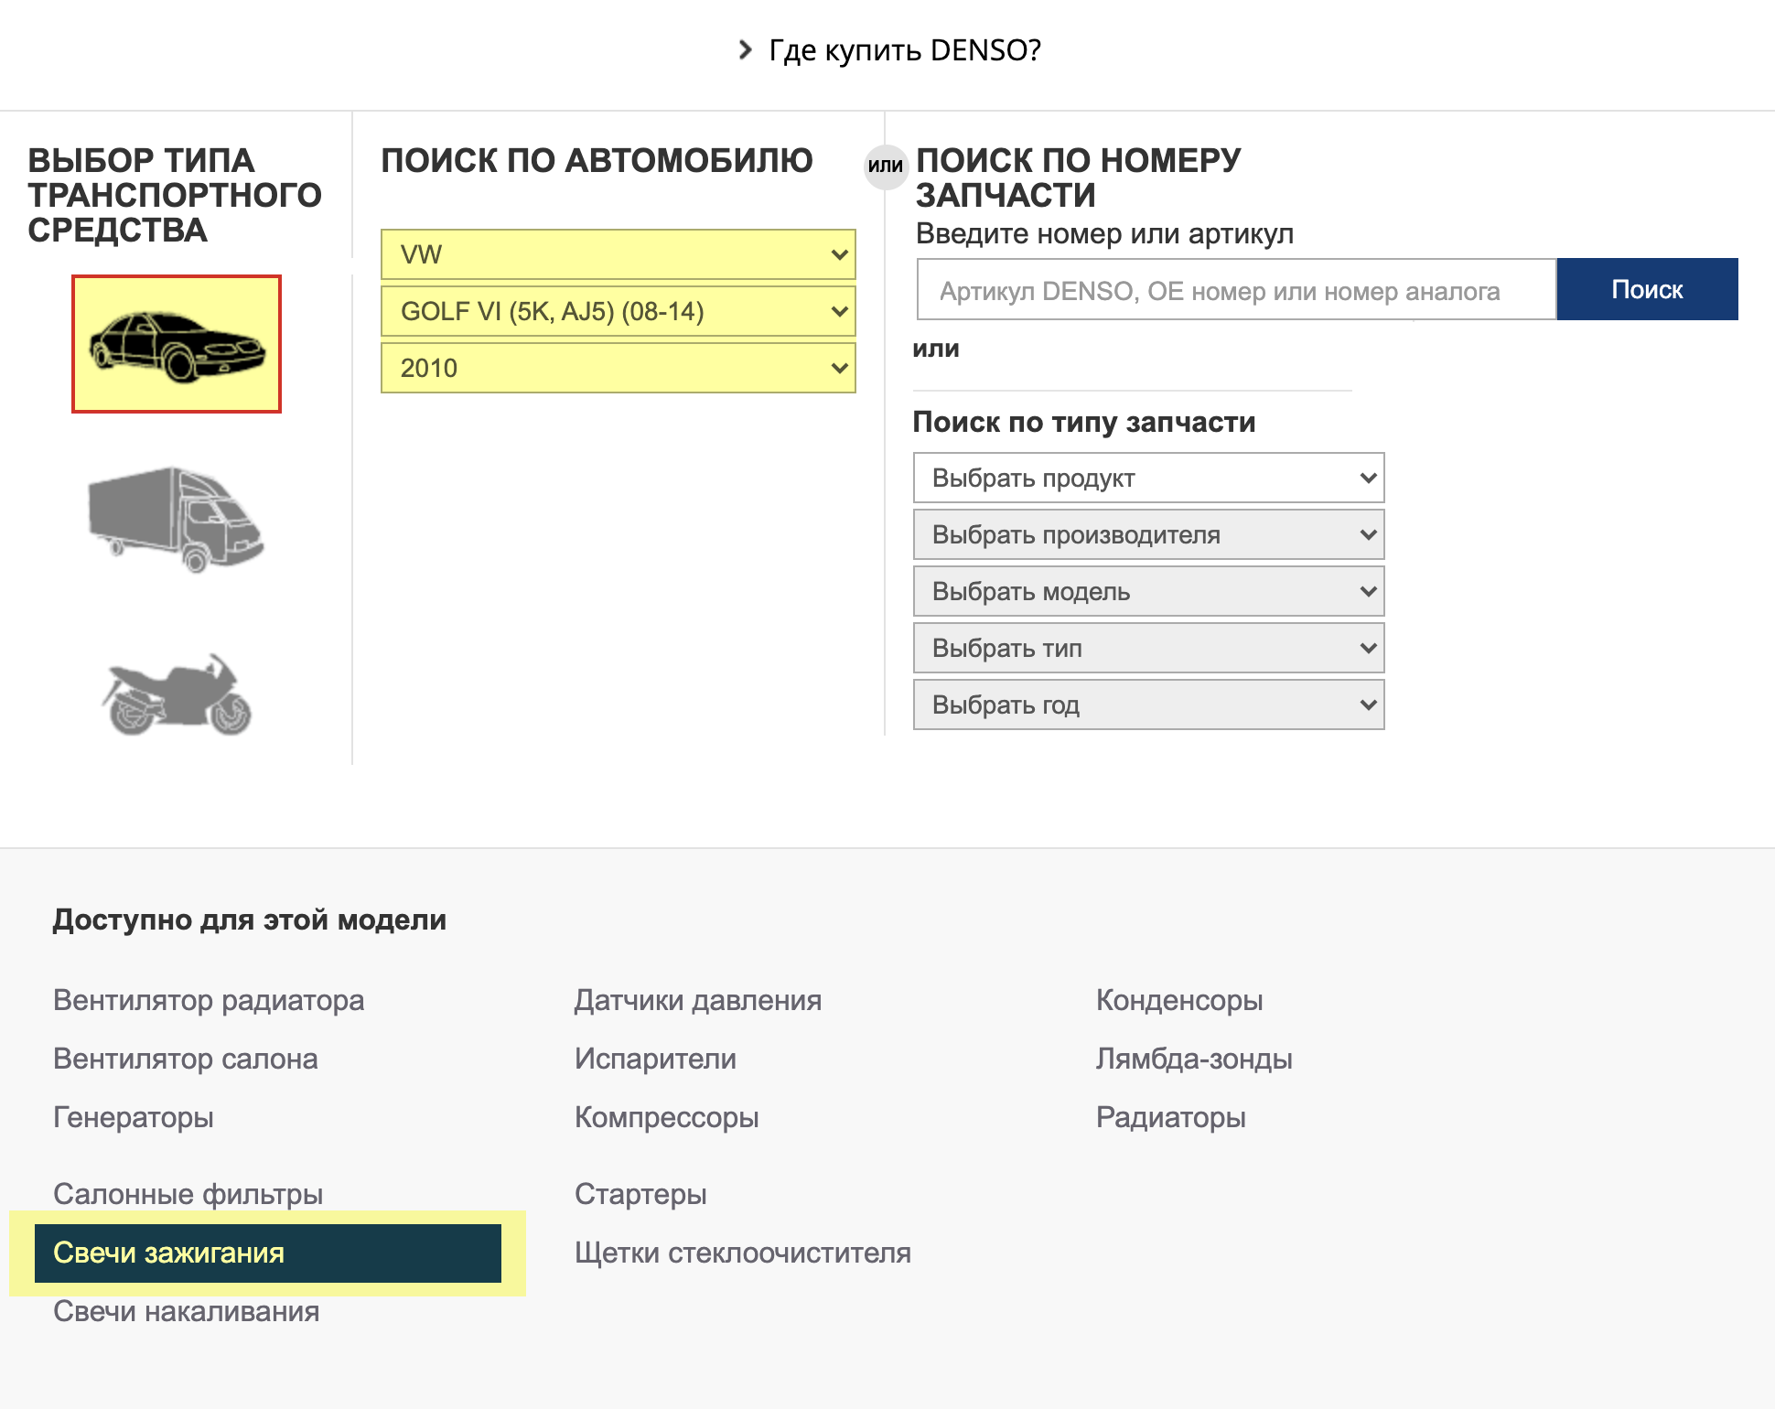Select the passenger car vehicle type icon
Viewport: 1775px width, 1409px height.
click(177, 344)
